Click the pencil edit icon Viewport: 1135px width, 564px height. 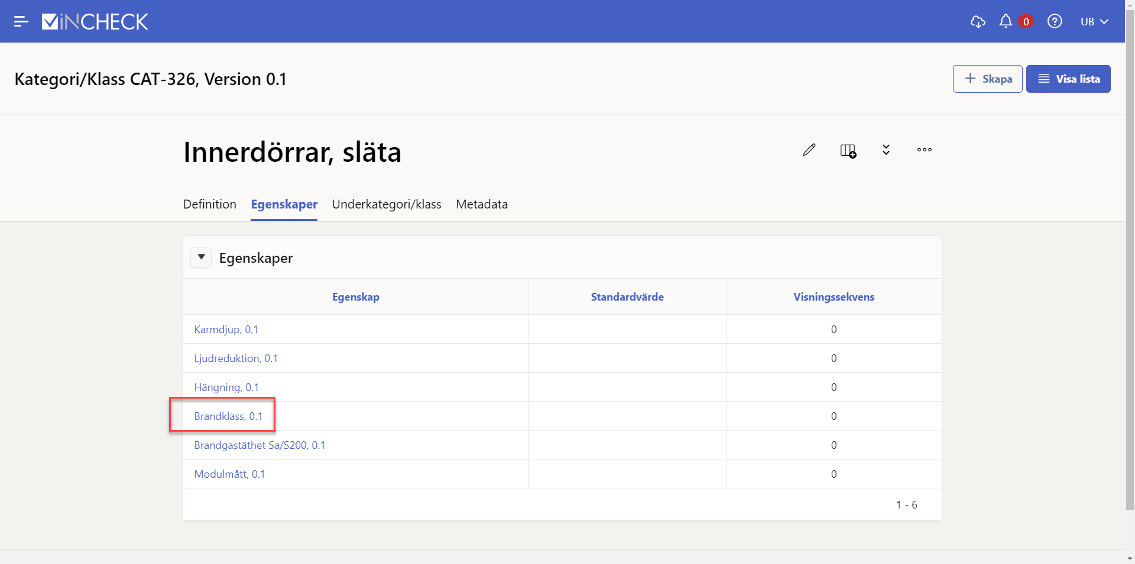pyautogui.click(x=809, y=150)
